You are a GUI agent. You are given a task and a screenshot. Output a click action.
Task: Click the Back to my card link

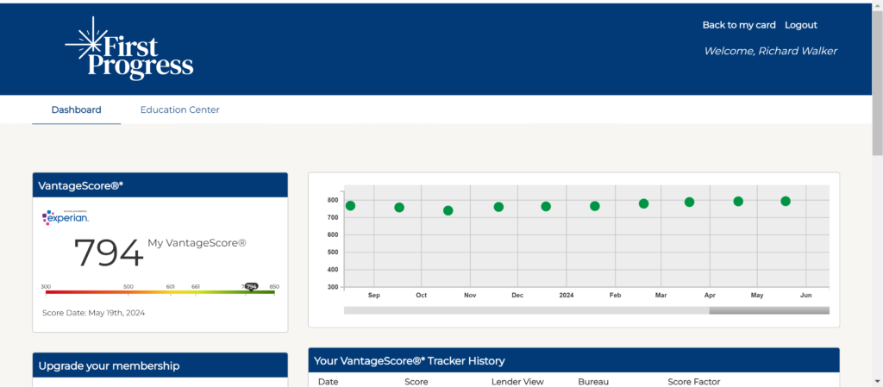[739, 25]
